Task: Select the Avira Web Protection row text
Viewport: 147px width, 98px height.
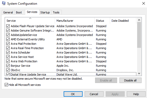Action: click(x=24, y=61)
